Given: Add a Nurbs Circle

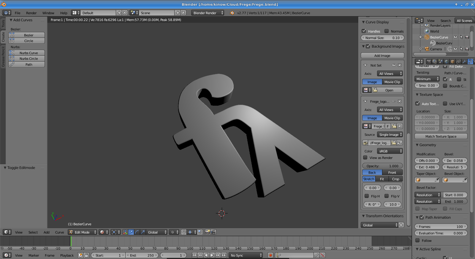Looking at the screenshot, I should tap(27, 58).
